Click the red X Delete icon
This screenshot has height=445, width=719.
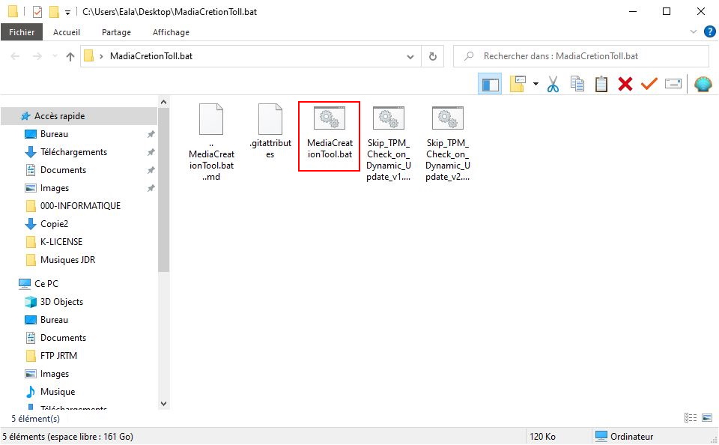tap(625, 84)
